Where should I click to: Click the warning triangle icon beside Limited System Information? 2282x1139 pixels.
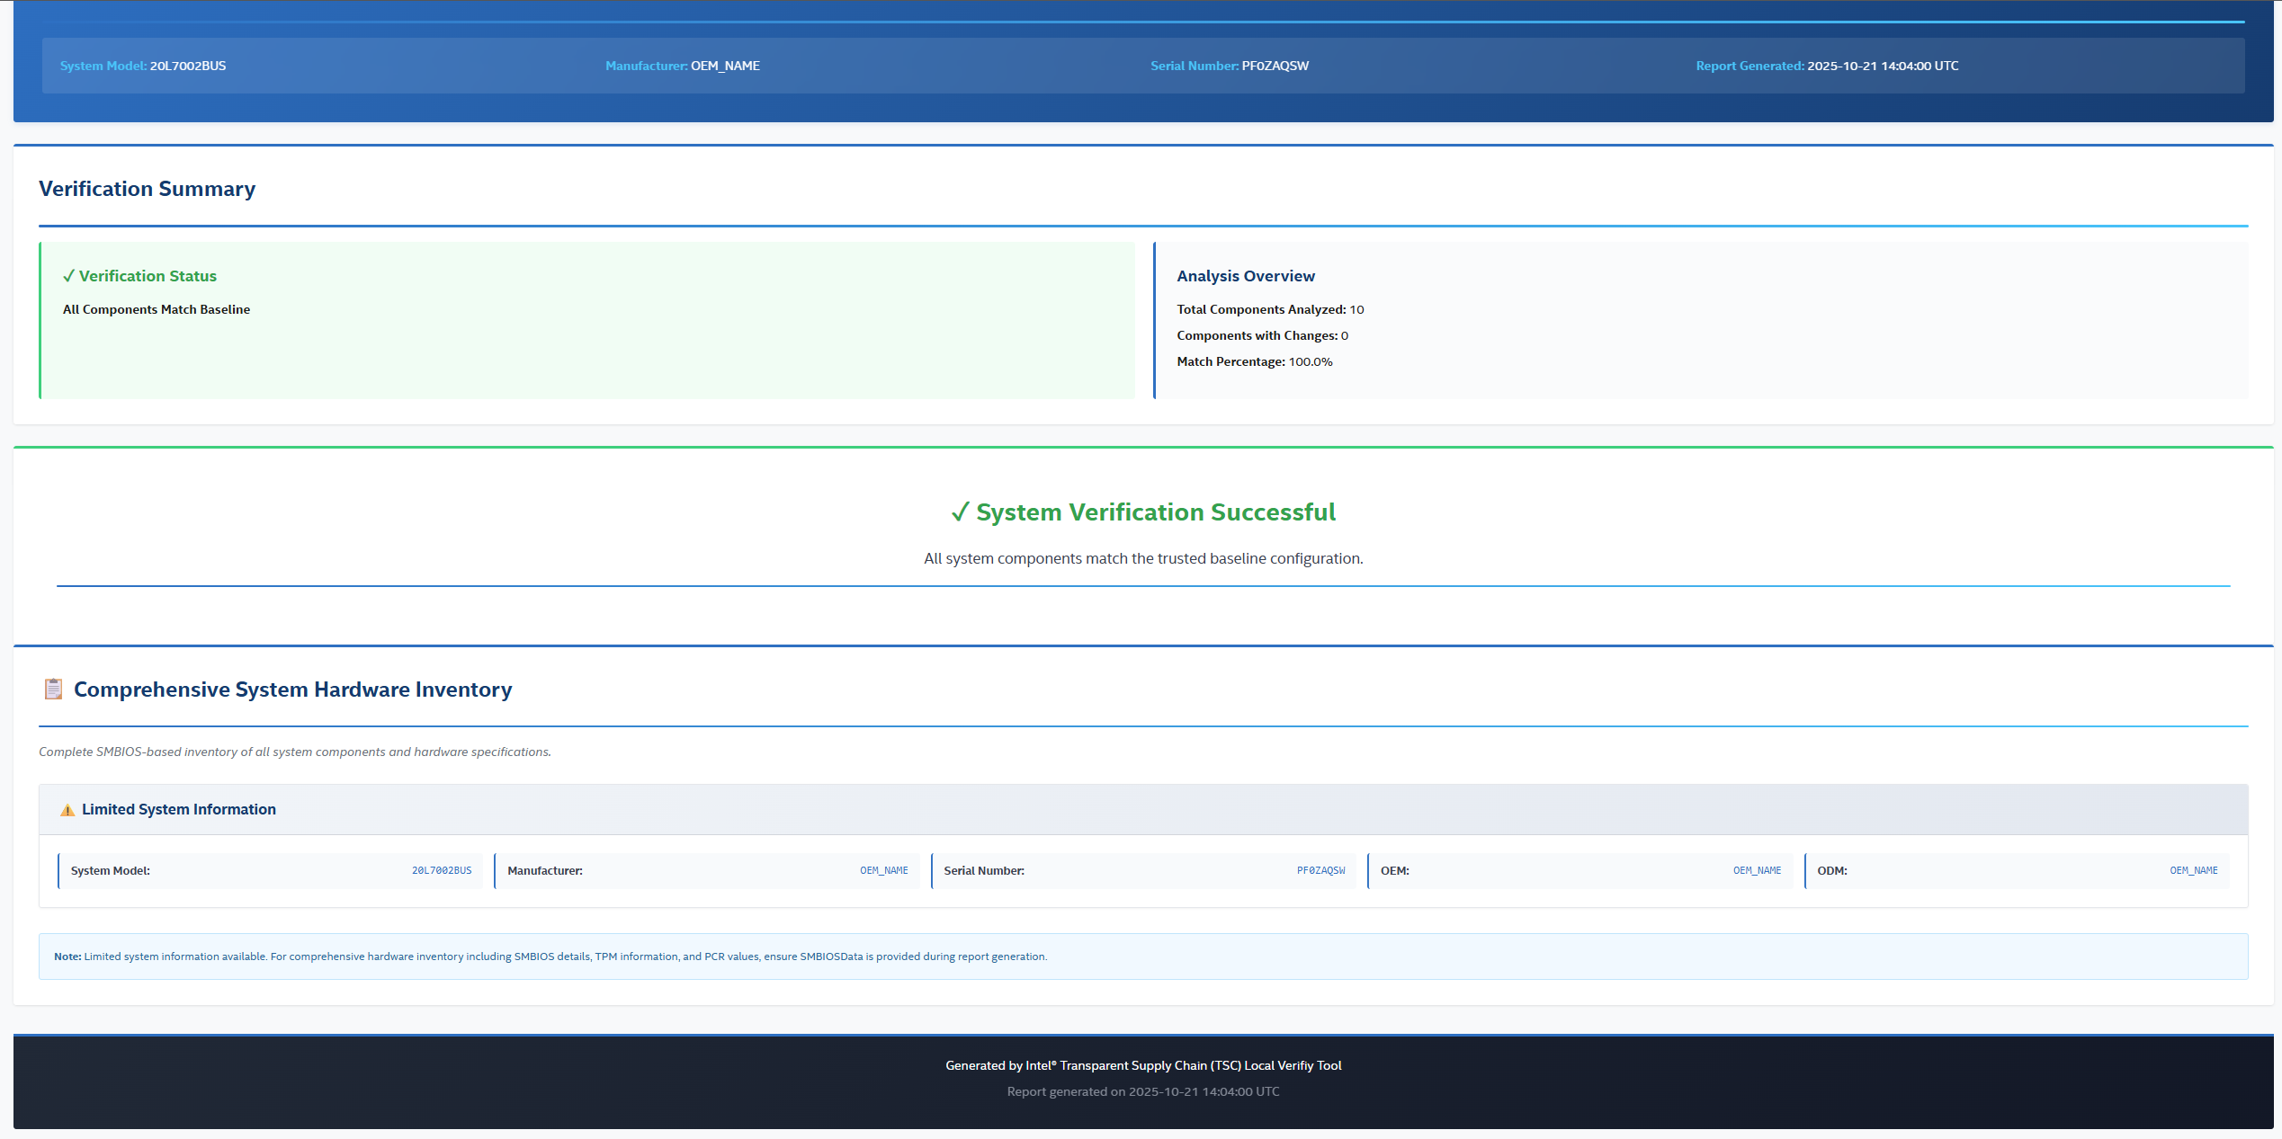click(x=67, y=810)
